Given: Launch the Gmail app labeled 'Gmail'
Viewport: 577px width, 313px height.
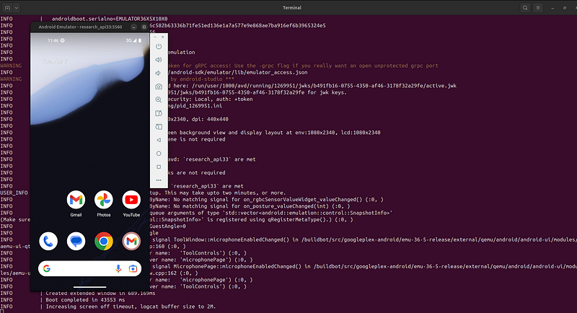Looking at the screenshot, I should (x=76, y=203).
